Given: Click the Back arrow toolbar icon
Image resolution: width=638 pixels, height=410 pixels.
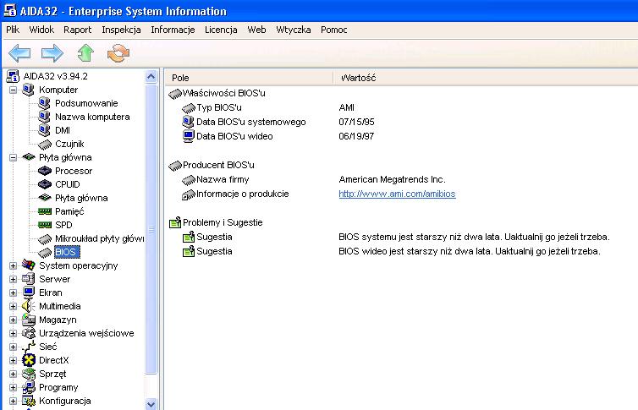Looking at the screenshot, I should coord(19,52).
